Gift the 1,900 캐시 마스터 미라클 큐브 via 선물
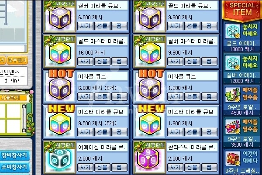Image resolution: width=262 pixels, height=175 pixels. [x=192, y=132]
